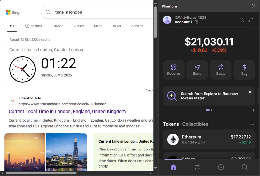
Task: Open the Send option in Phantom
Action: point(197,70)
